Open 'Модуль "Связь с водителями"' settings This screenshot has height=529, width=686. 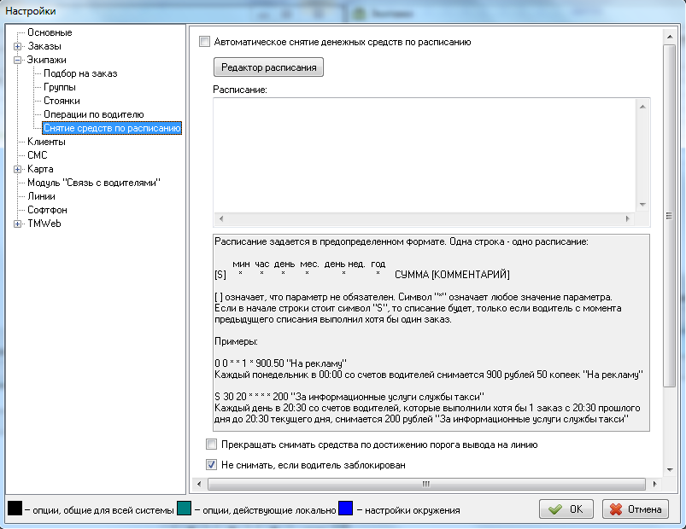point(94,183)
